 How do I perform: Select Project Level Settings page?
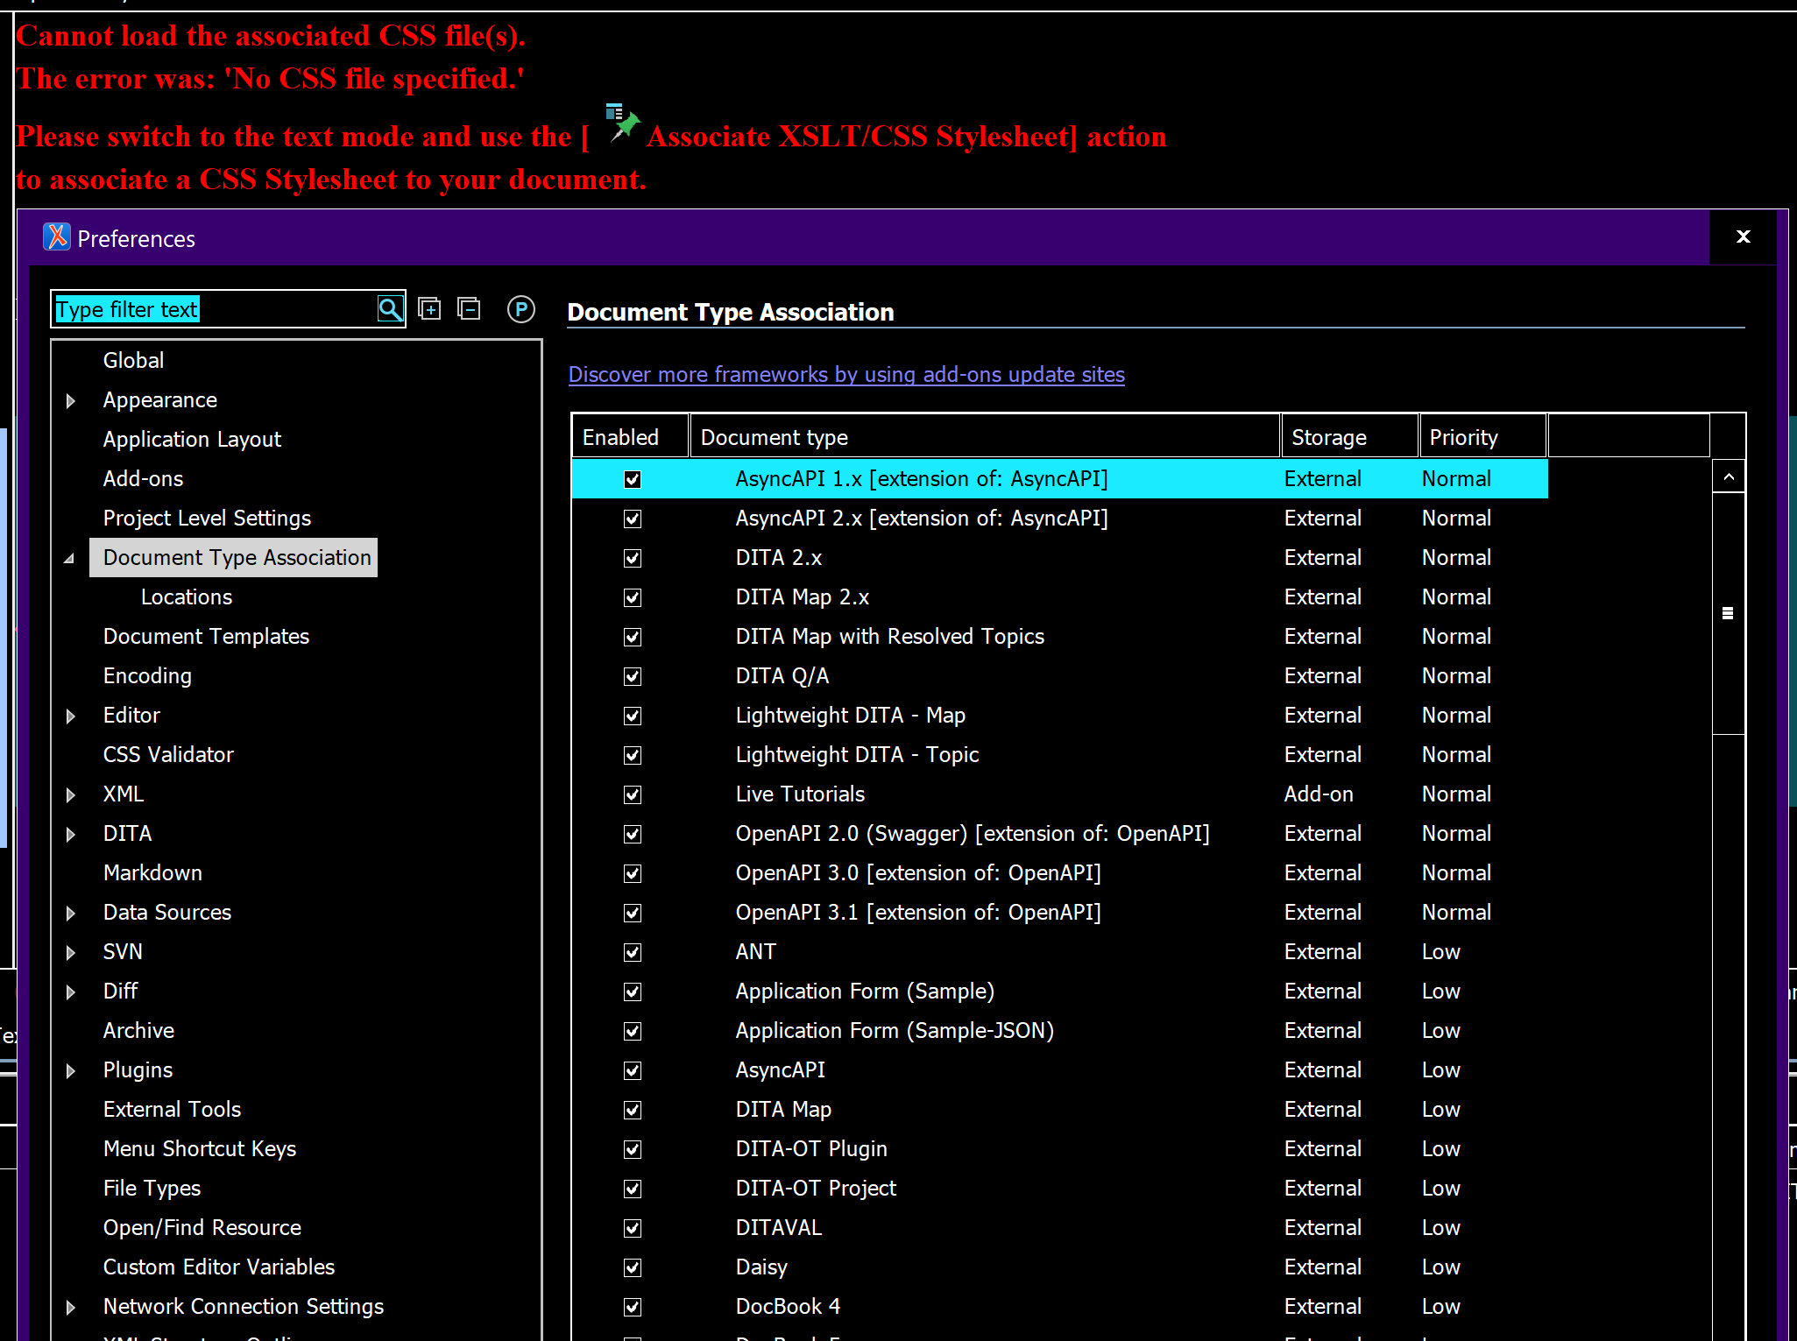[x=207, y=519]
